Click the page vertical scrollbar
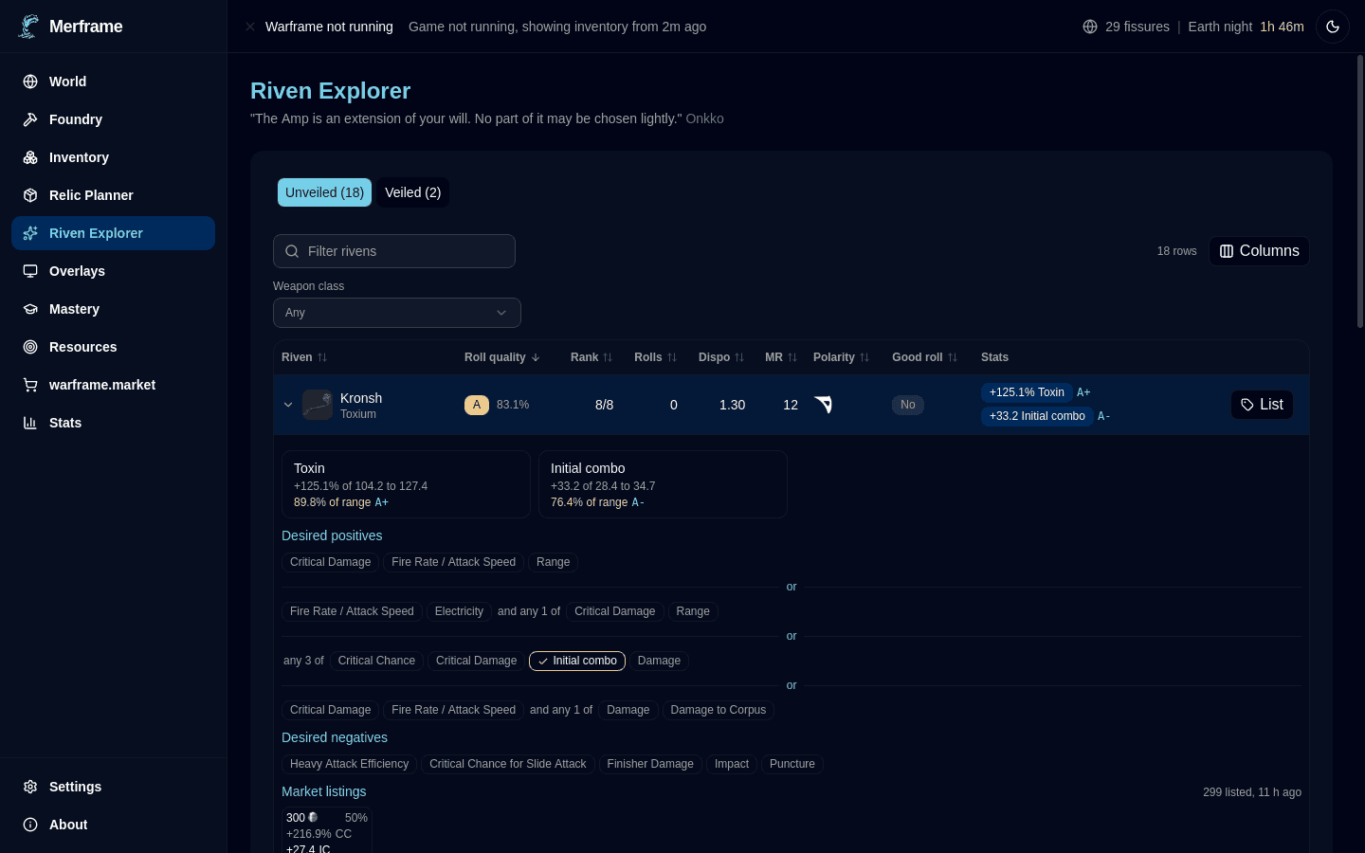This screenshot has width=1365, height=853. point(1360,192)
